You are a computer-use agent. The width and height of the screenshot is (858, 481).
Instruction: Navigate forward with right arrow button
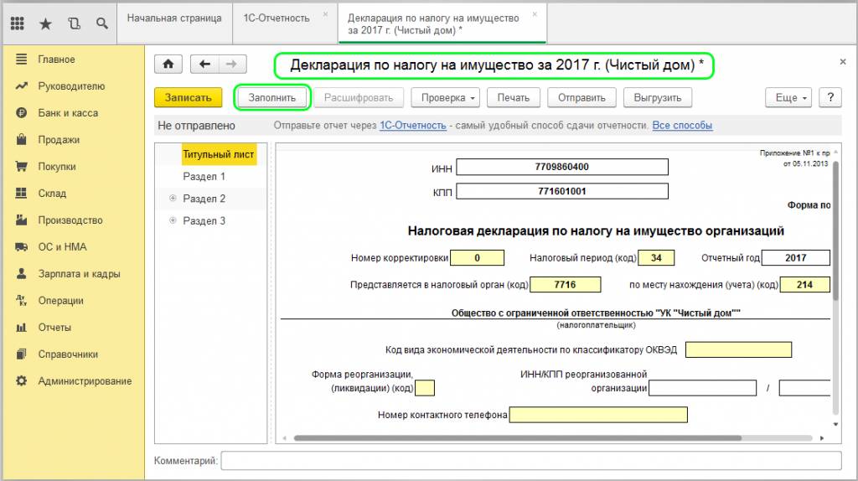[232, 64]
